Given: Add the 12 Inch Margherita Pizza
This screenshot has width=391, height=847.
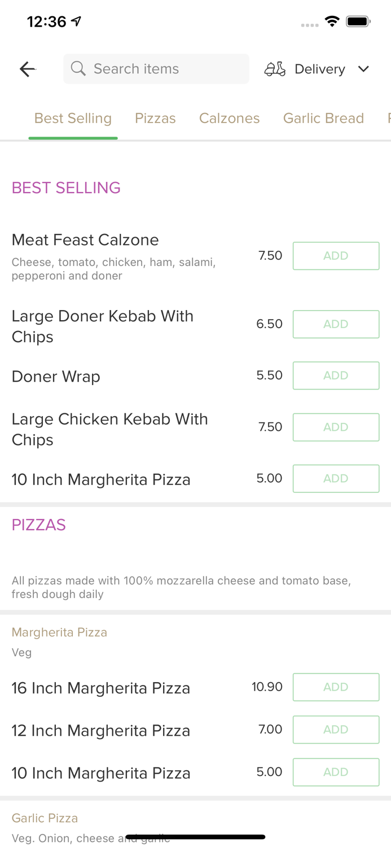Looking at the screenshot, I should [x=336, y=729].
